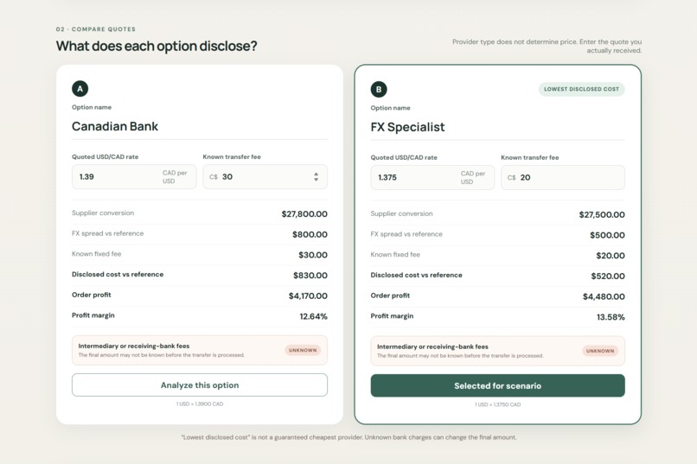The height and width of the screenshot is (464, 697).
Task: Click the Lowest Disclosed Cost badge
Action: tap(581, 89)
